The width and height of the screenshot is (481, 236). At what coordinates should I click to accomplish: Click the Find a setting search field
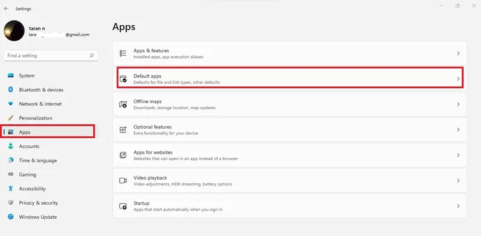[51, 55]
